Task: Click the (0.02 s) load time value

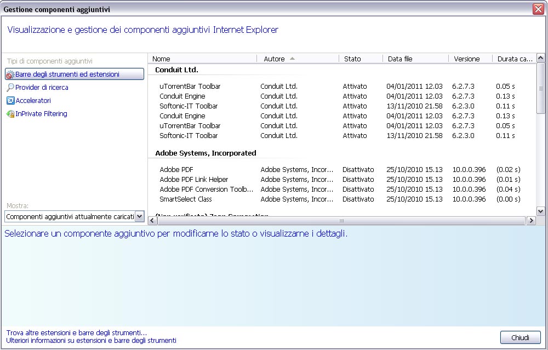Action: pos(509,169)
